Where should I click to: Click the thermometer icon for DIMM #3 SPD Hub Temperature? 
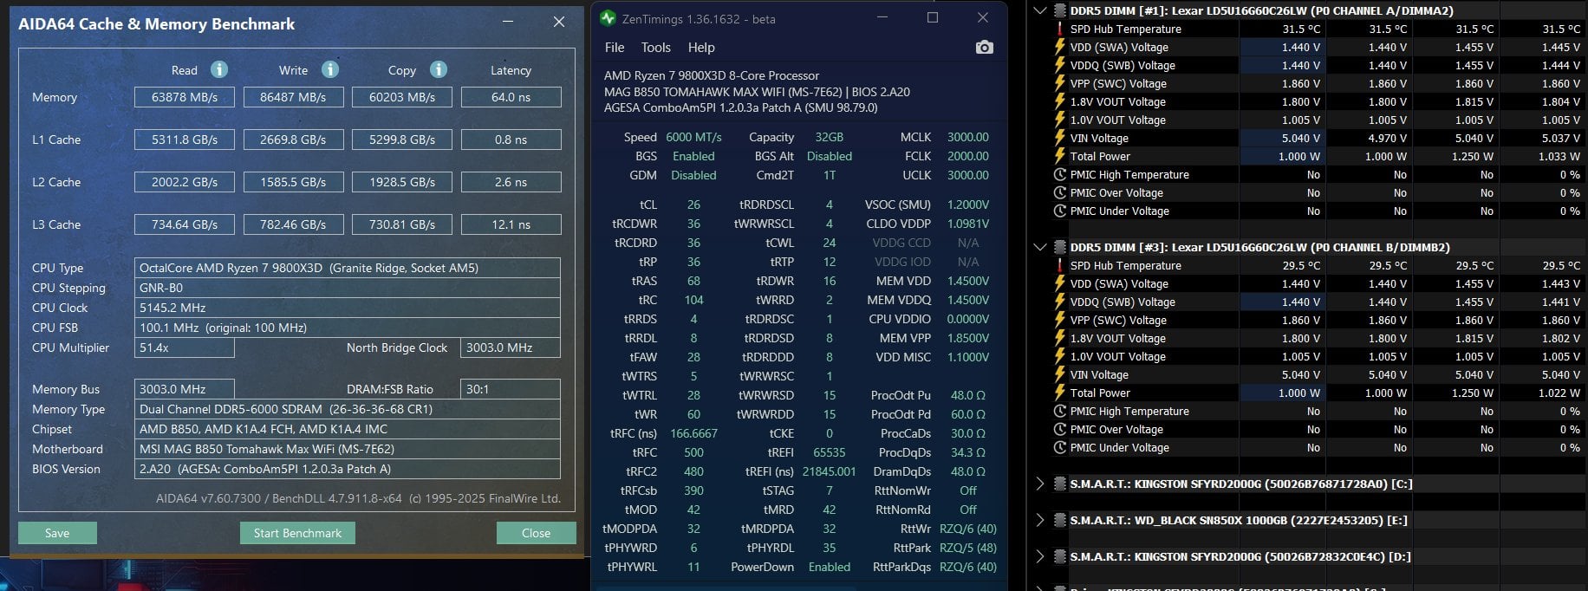click(1059, 265)
